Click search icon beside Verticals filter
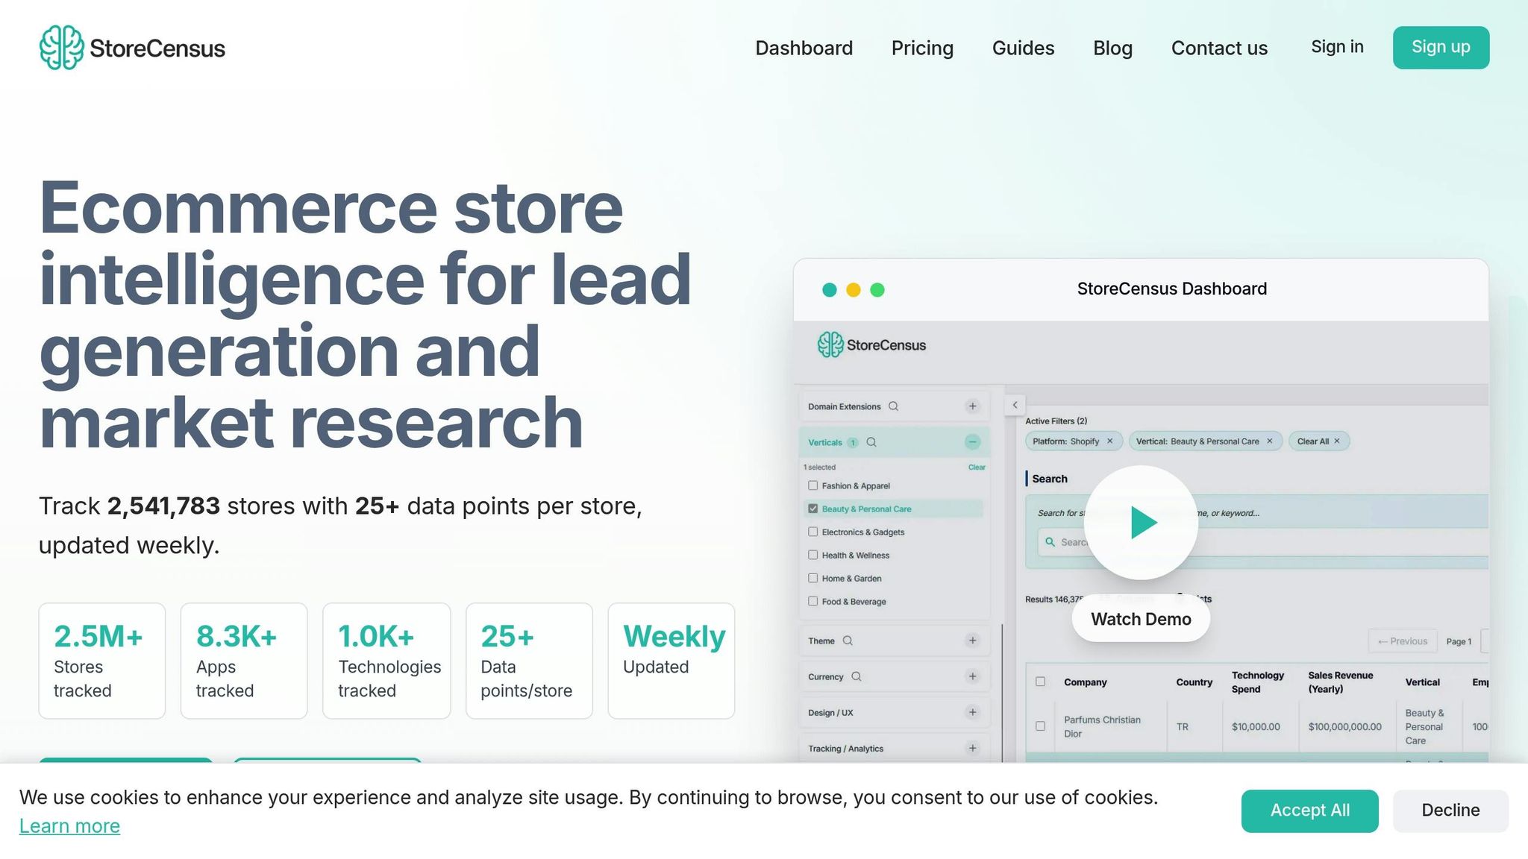The image size is (1528, 859). (871, 442)
